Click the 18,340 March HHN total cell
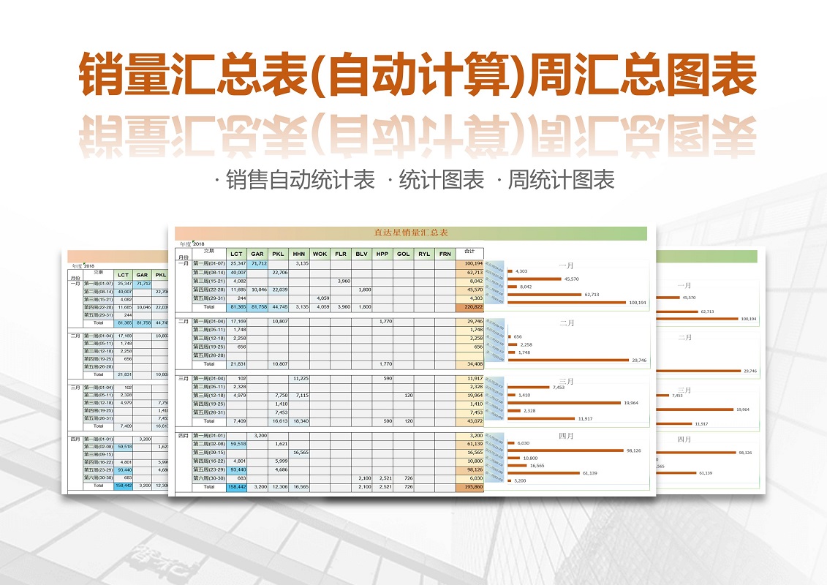Image resolution: width=827 pixels, height=585 pixels. tap(299, 421)
